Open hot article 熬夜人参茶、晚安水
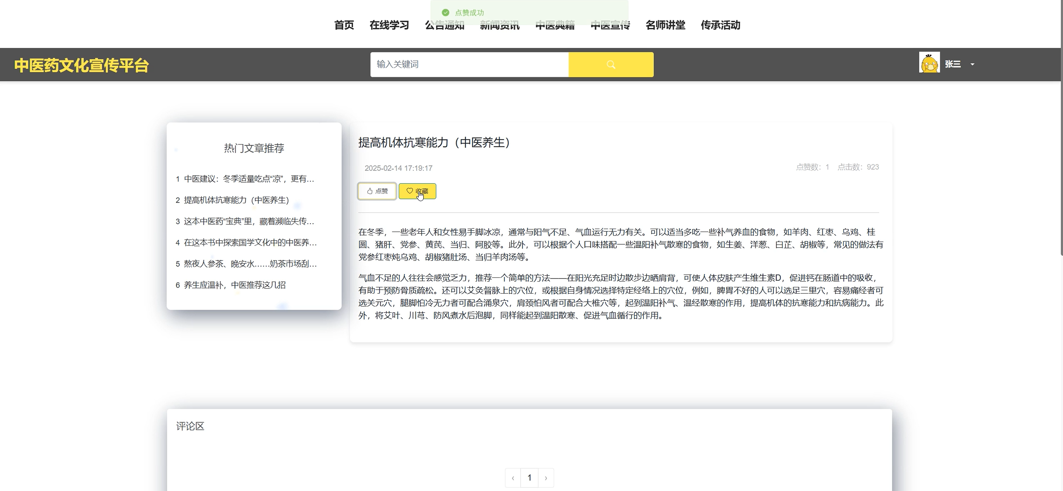1063x491 pixels. pos(250,264)
